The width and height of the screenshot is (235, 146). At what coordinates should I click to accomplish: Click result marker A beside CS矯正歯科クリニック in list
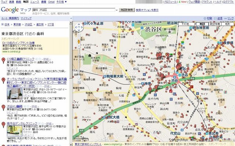[3, 61]
